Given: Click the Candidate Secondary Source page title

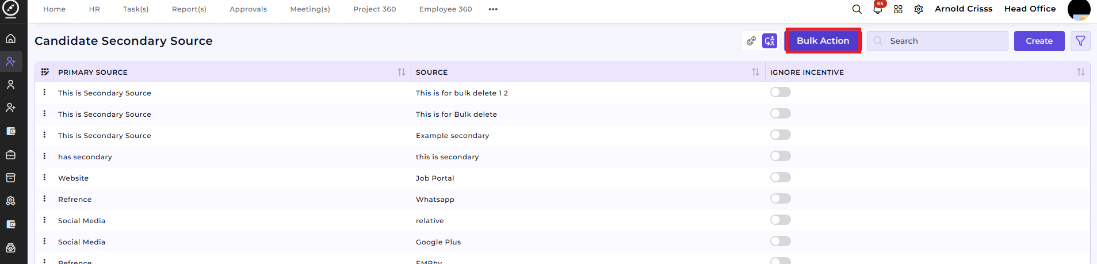Looking at the screenshot, I should click(124, 41).
